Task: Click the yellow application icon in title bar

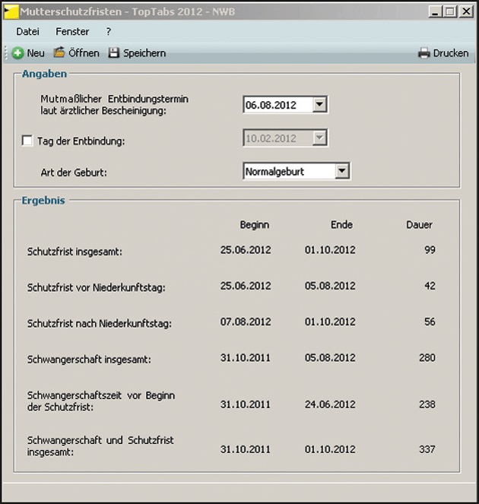Action: pyautogui.click(x=11, y=11)
